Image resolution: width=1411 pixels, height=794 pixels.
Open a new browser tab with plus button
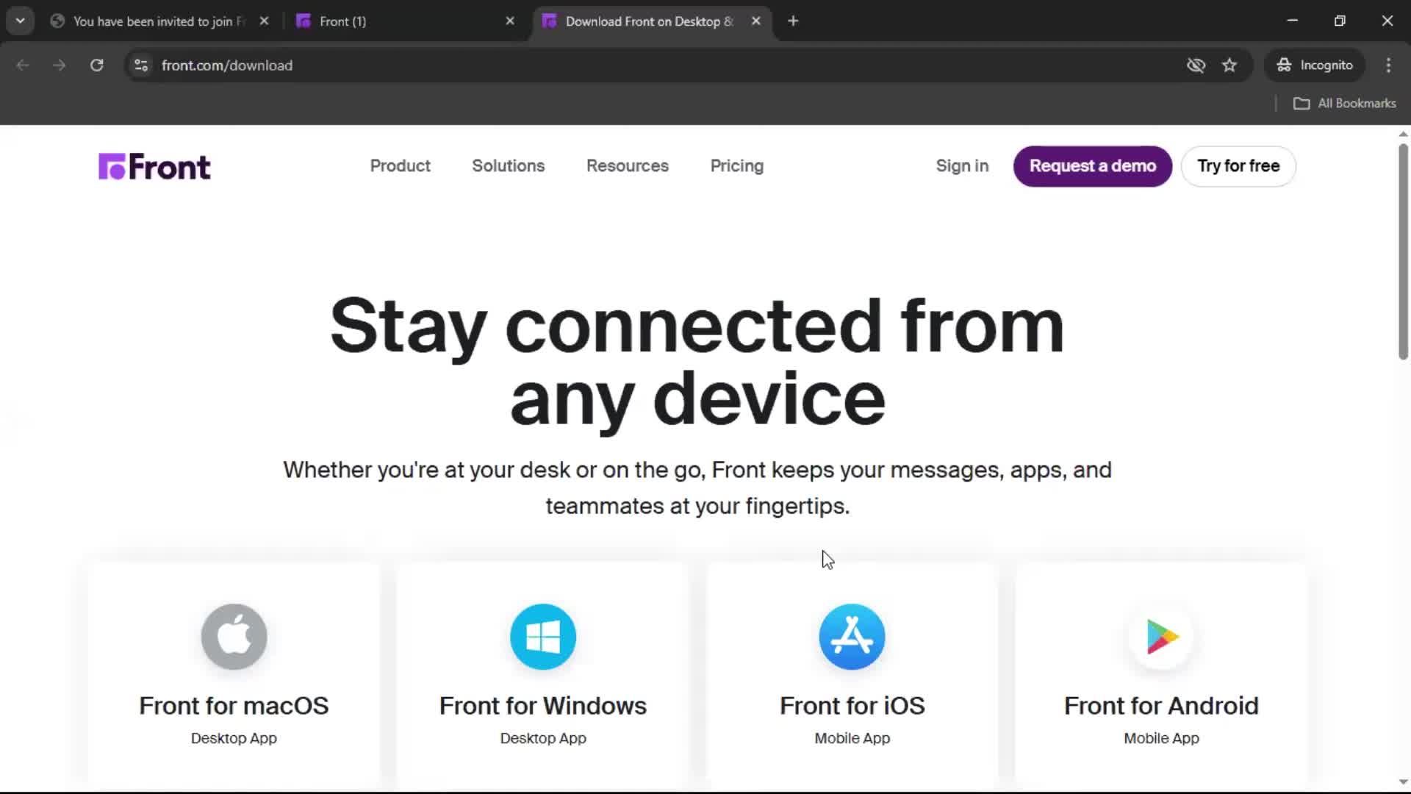[x=793, y=21]
